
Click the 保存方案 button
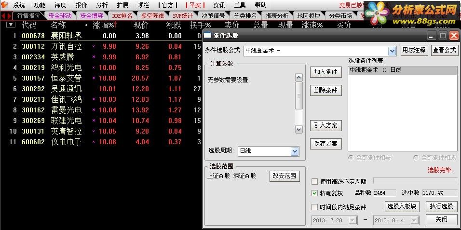tap(326, 144)
